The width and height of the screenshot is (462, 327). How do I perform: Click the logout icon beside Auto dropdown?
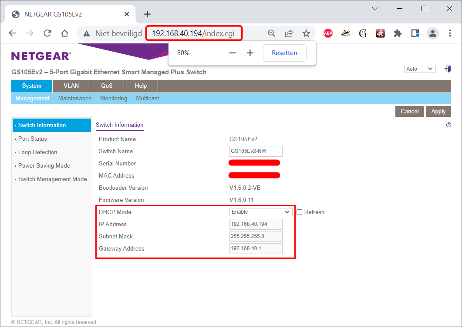[447, 69]
